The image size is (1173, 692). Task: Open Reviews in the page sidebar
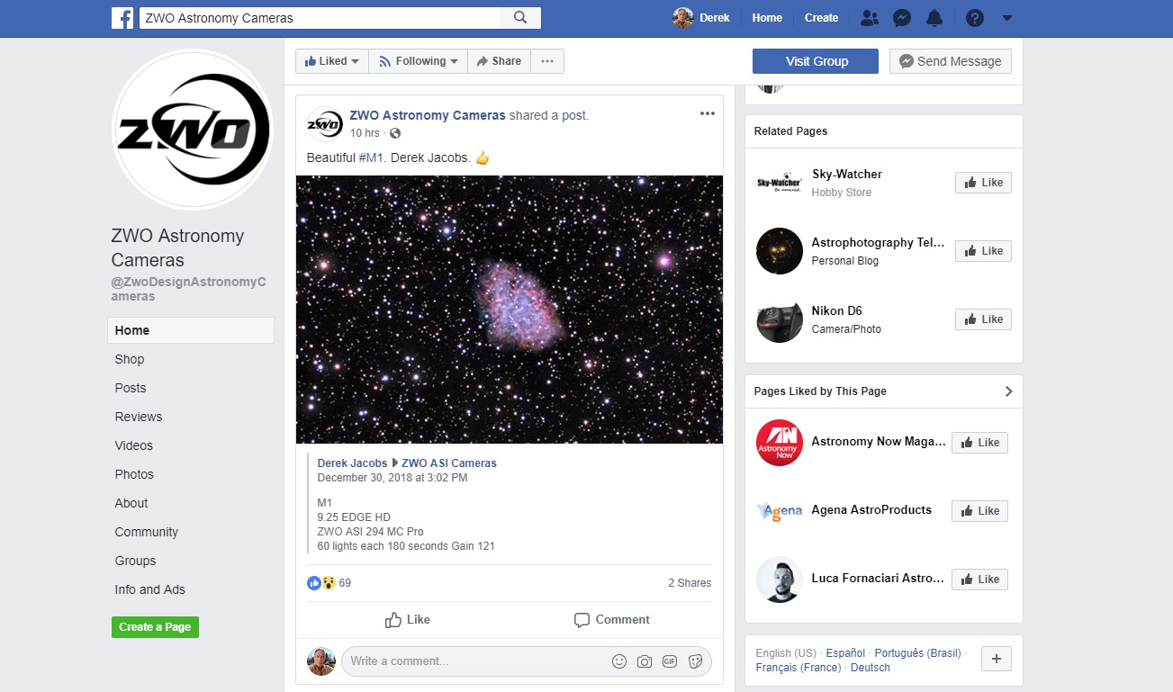(x=139, y=417)
